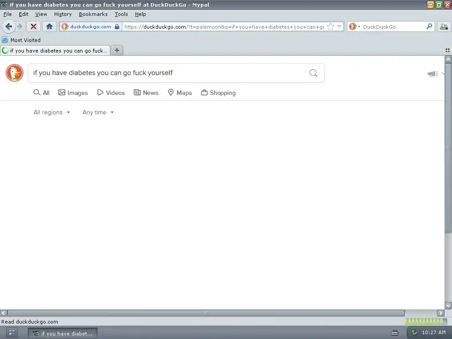The height and width of the screenshot is (339, 452).
Task: Click the keyboard icon in system tray
Action: click(395, 333)
